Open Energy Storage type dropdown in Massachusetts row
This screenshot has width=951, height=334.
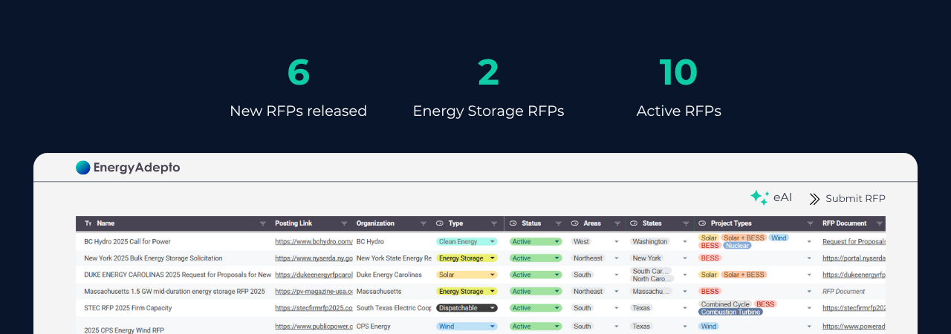467,292
